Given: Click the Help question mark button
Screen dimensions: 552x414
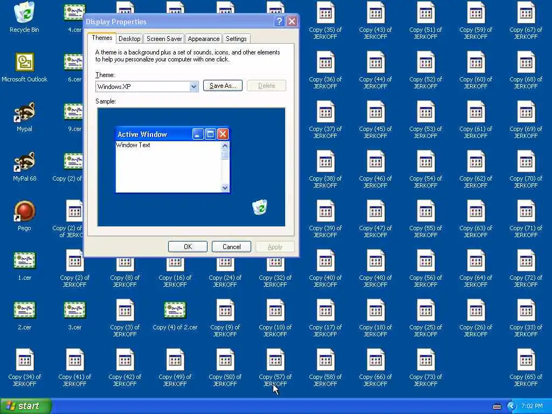Looking at the screenshot, I should [x=279, y=22].
